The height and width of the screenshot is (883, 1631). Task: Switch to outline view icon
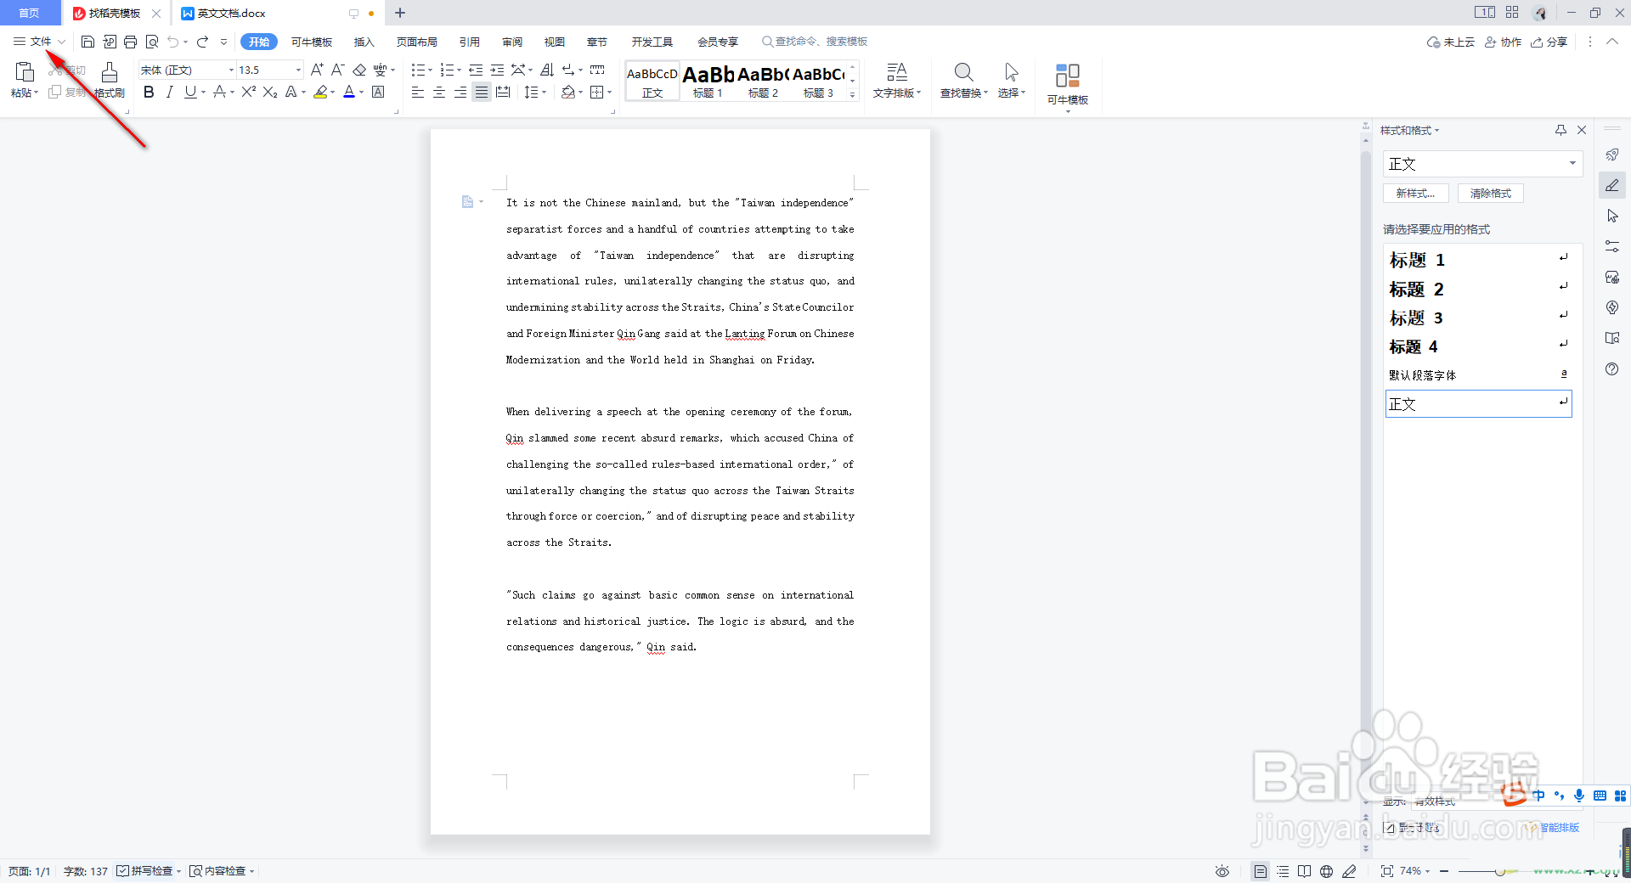pyautogui.click(x=1283, y=871)
